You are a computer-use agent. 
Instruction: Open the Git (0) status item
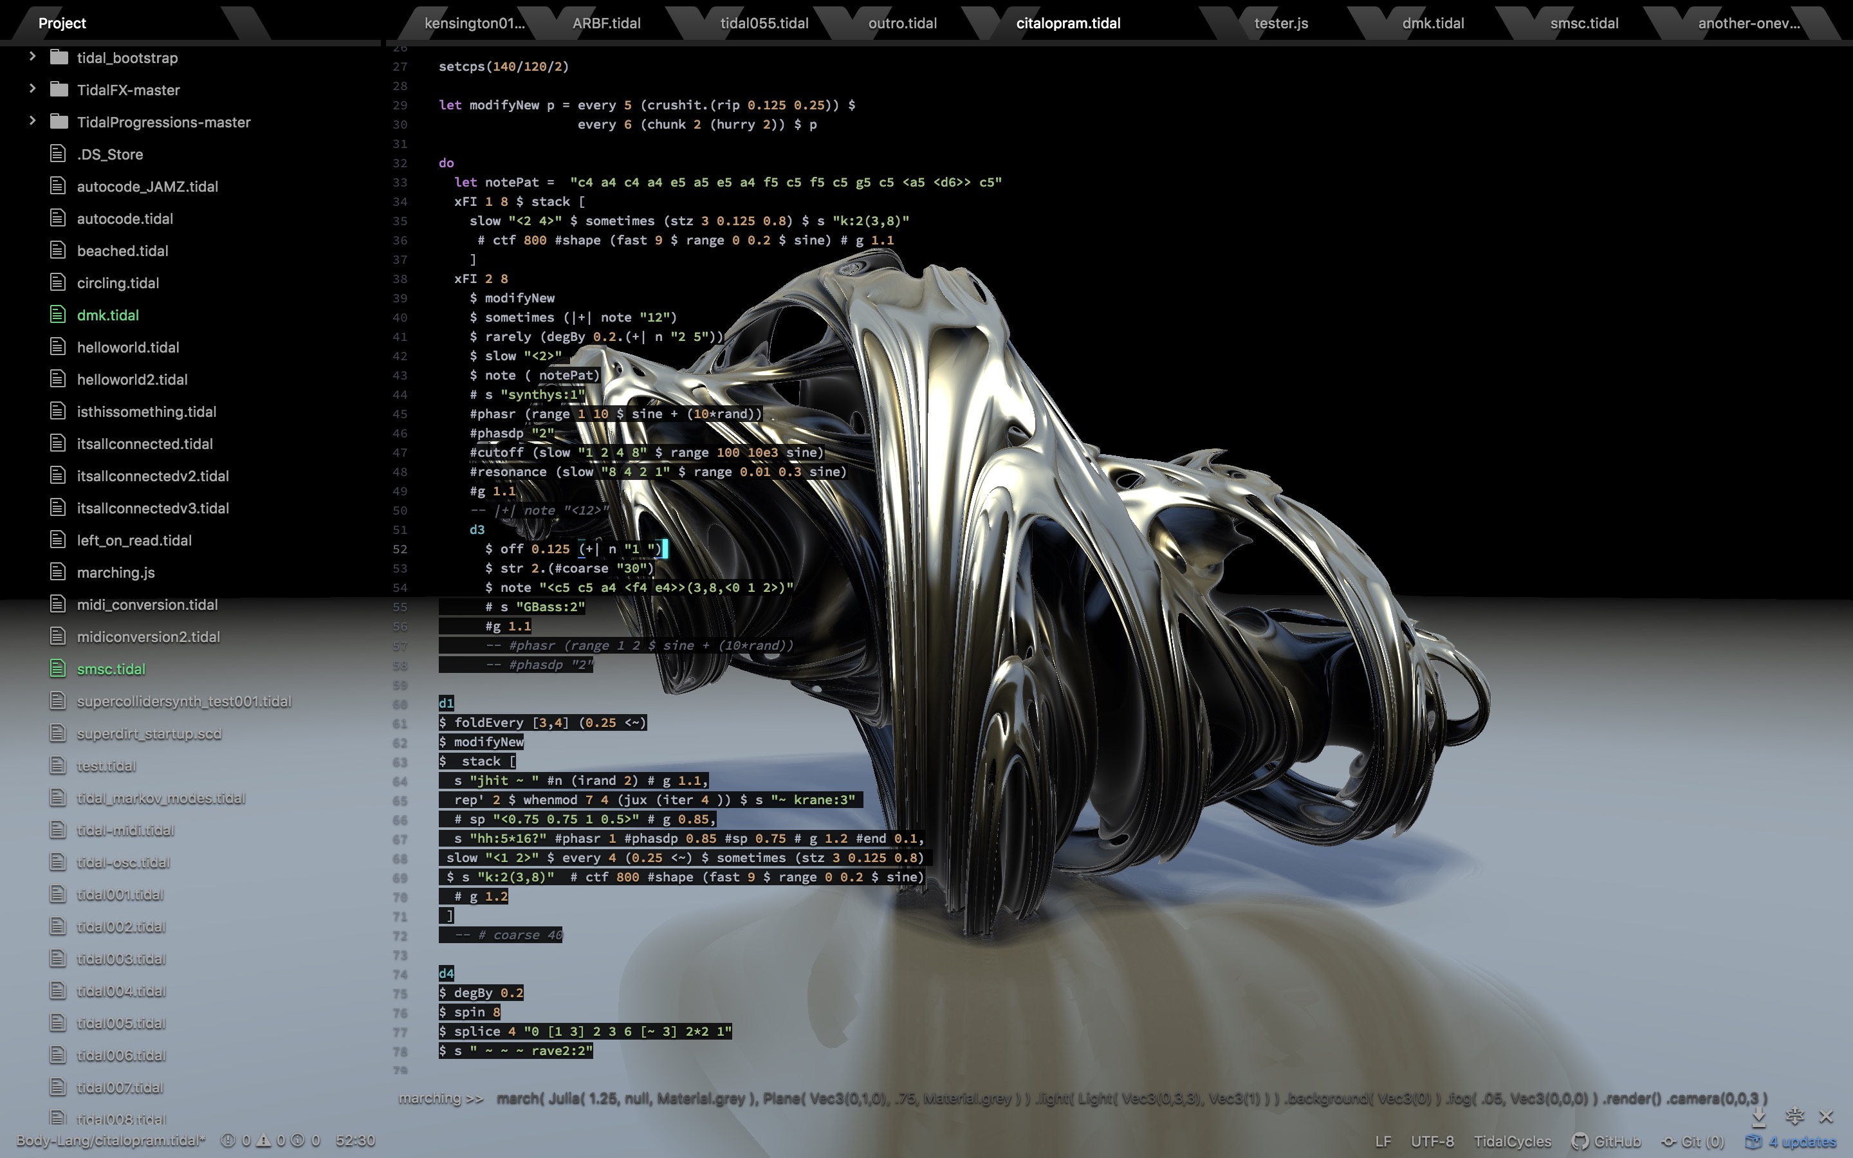click(x=1692, y=1141)
